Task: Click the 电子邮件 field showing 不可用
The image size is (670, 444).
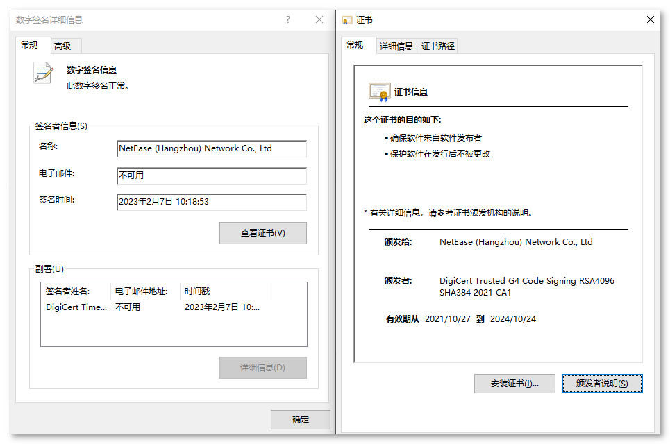Action: [212, 176]
